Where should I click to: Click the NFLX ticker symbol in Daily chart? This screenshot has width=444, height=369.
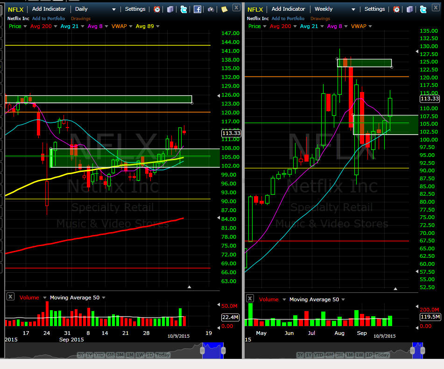[15, 10]
